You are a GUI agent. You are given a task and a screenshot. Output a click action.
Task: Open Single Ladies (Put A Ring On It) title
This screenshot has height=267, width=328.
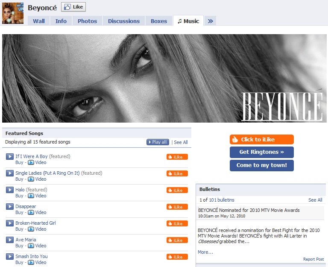pyautogui.click(x=47, y=173)
